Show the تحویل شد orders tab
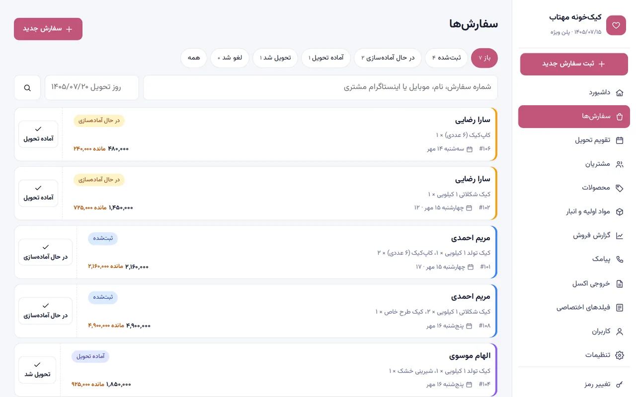636x397 pixels. pos(275,58)
